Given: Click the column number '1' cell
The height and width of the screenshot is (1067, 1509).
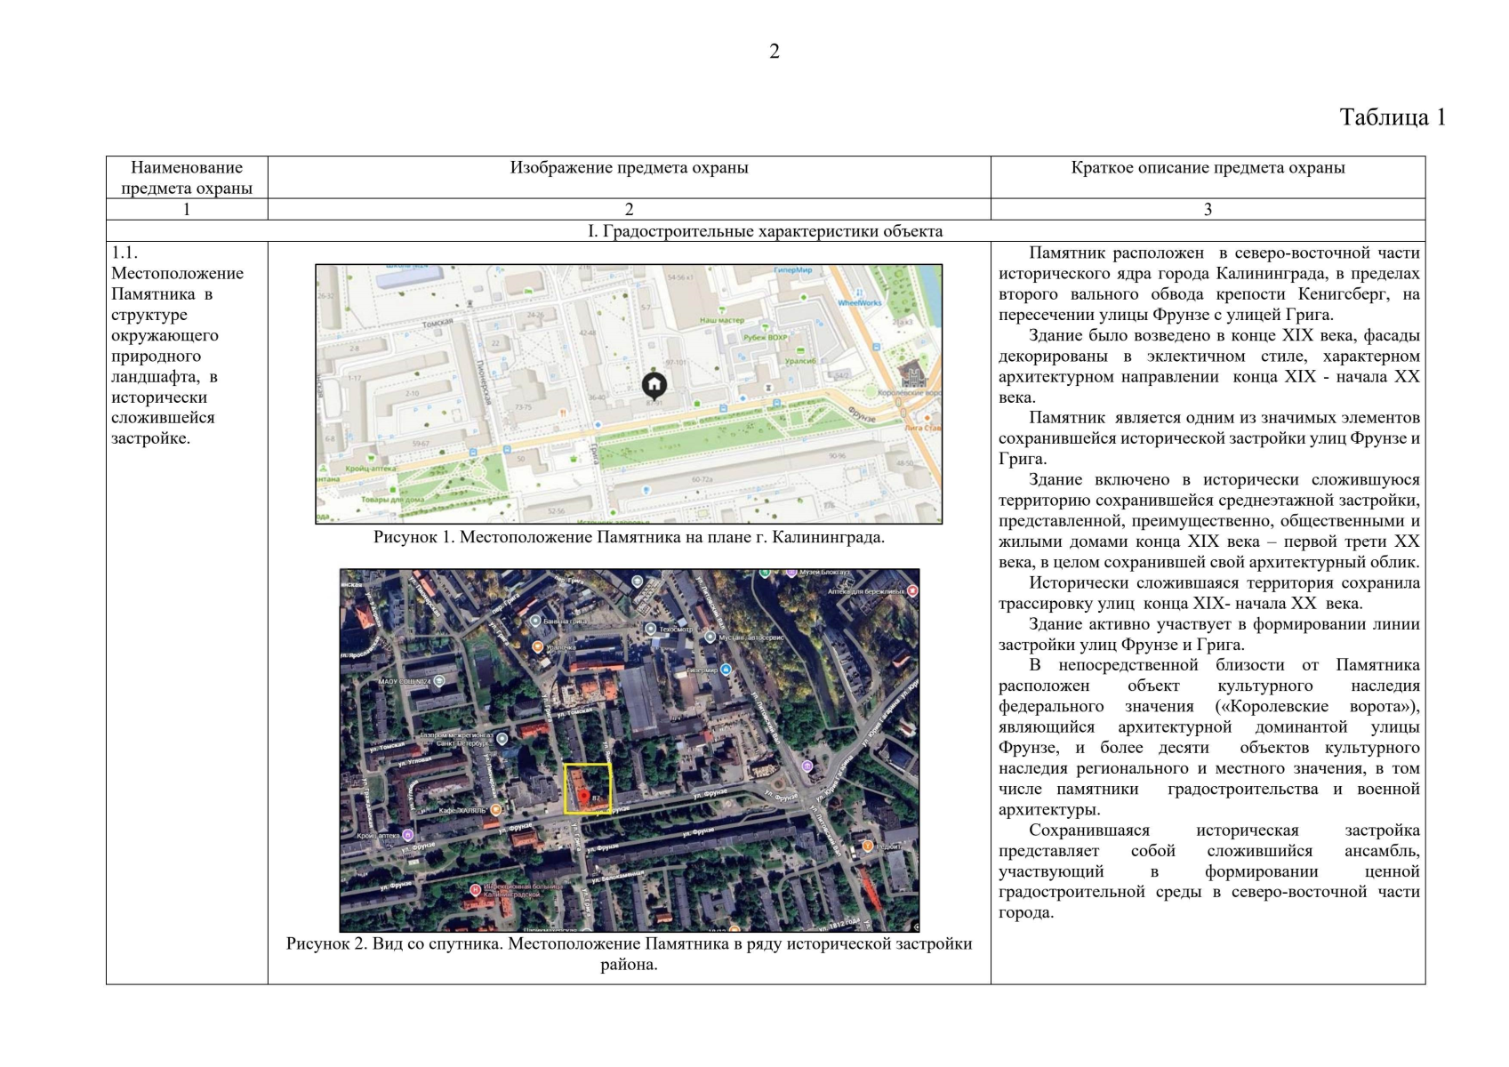Looking at the screenshot, I should (187, 210).
